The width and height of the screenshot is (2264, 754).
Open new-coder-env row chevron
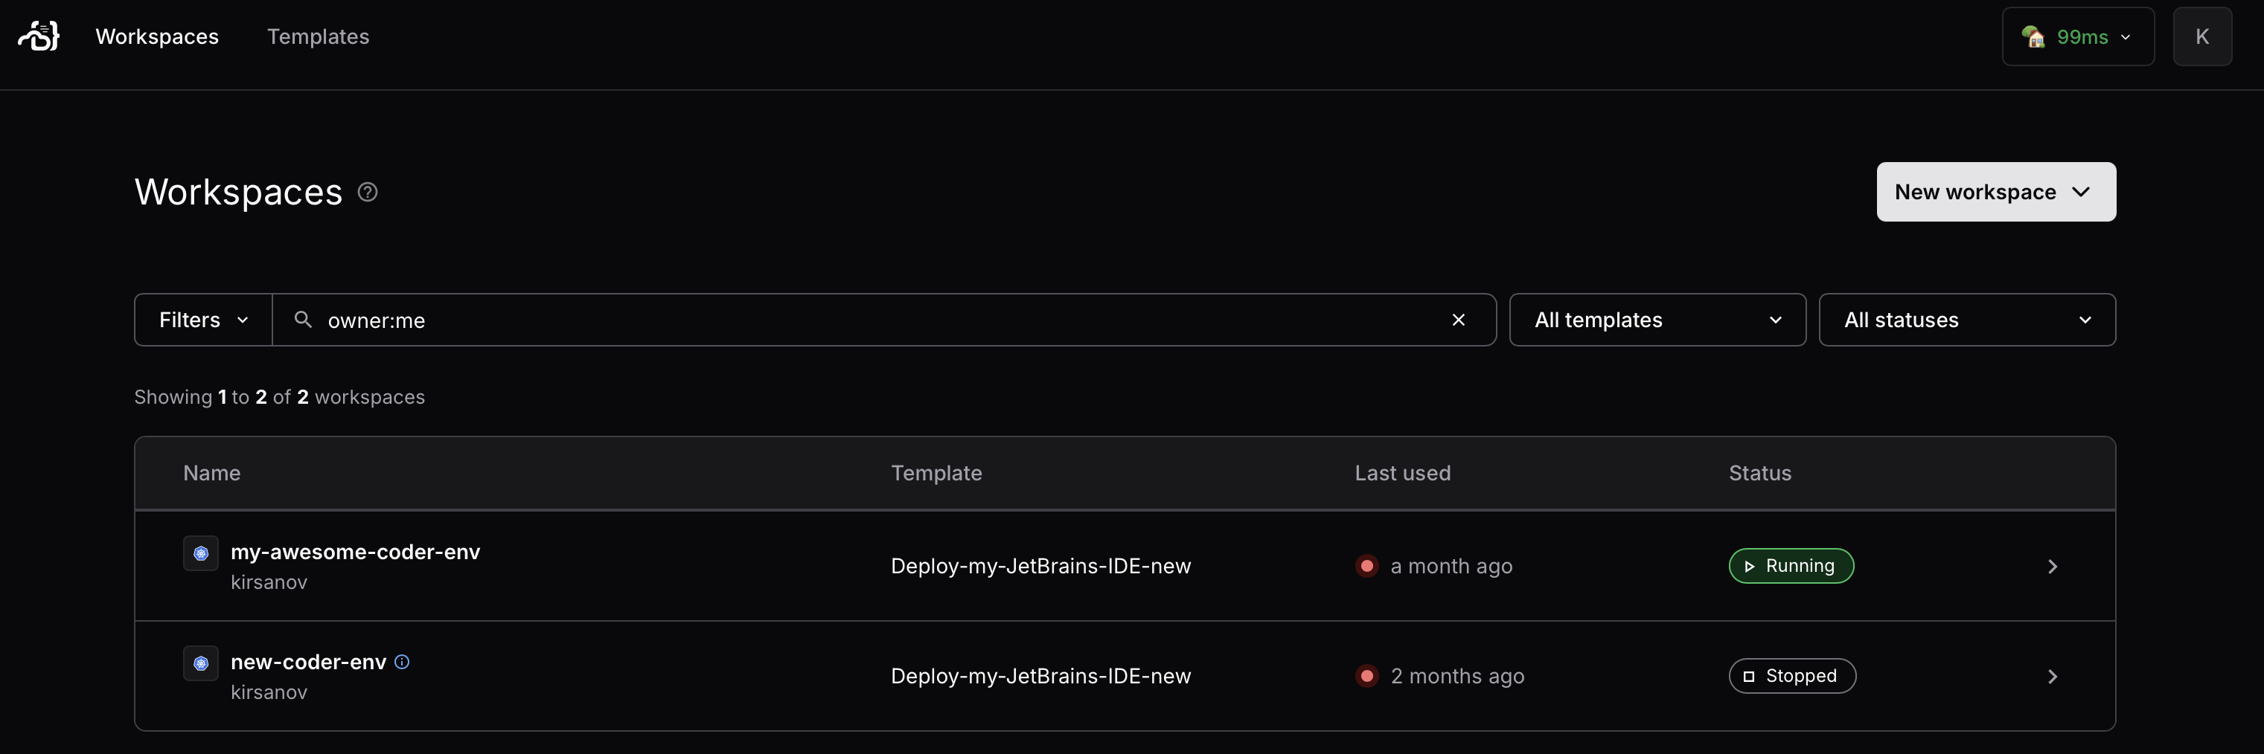pyautogui.click(x=2052, y=676)
